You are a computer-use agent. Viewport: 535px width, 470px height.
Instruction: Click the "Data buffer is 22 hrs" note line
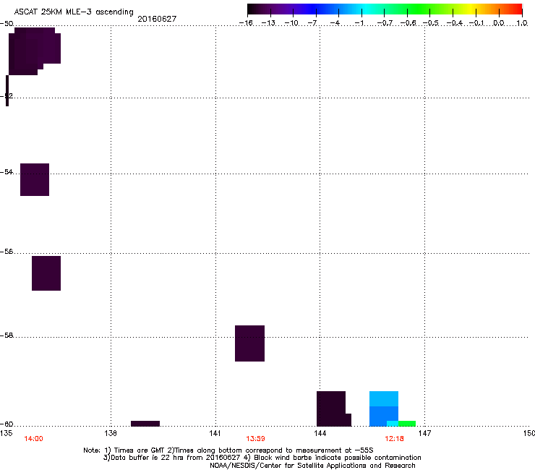(262, 458)
